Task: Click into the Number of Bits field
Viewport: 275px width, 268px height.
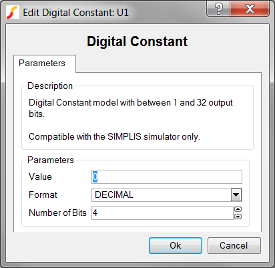Action: [162, 213]
